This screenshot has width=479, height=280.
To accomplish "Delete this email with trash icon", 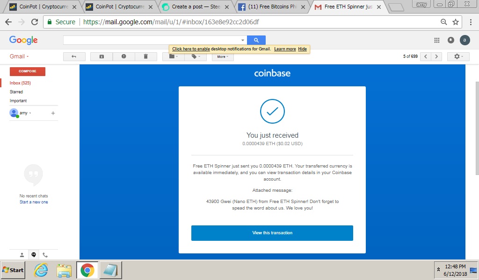I will [x=146, y=56].
